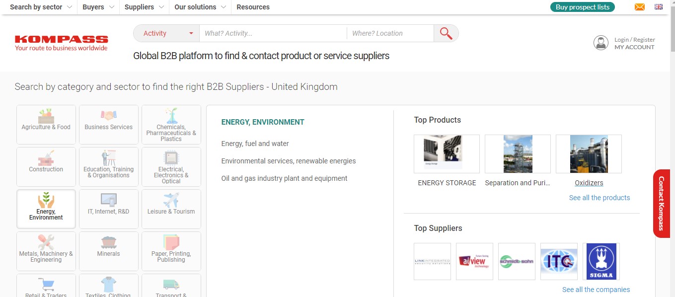Image resolution: width=675 pixels, height=297 pixels.
Task: Expand the Activity search type dropdown
Action: pyautogui.click(x=166, y=33)
